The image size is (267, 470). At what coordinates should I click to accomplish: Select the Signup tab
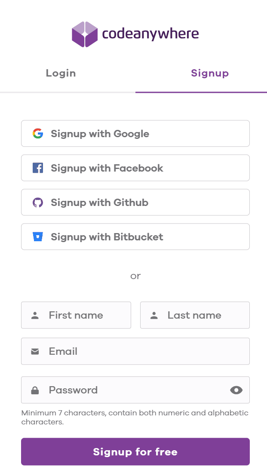pyautogui.click(x=210, y=73)
